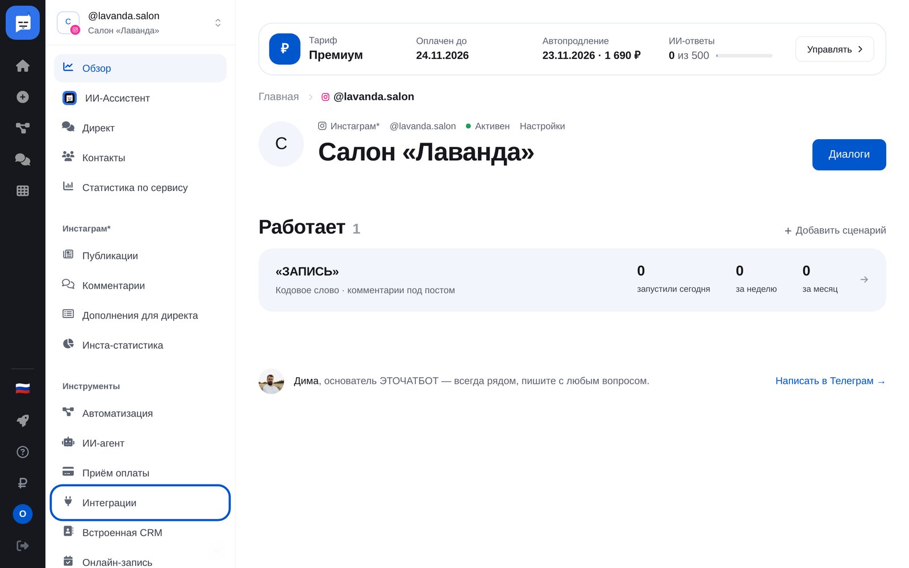Click the Управлять button
This screenshot has width=909, height=568.
coord(835,49)
